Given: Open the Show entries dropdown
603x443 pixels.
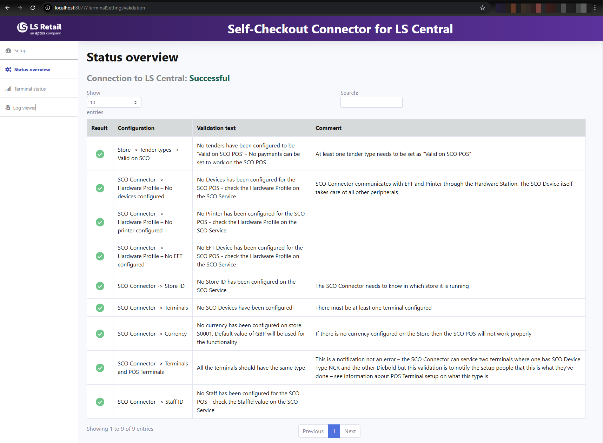Looking at the screenshot, I should [x=114, y=103].
